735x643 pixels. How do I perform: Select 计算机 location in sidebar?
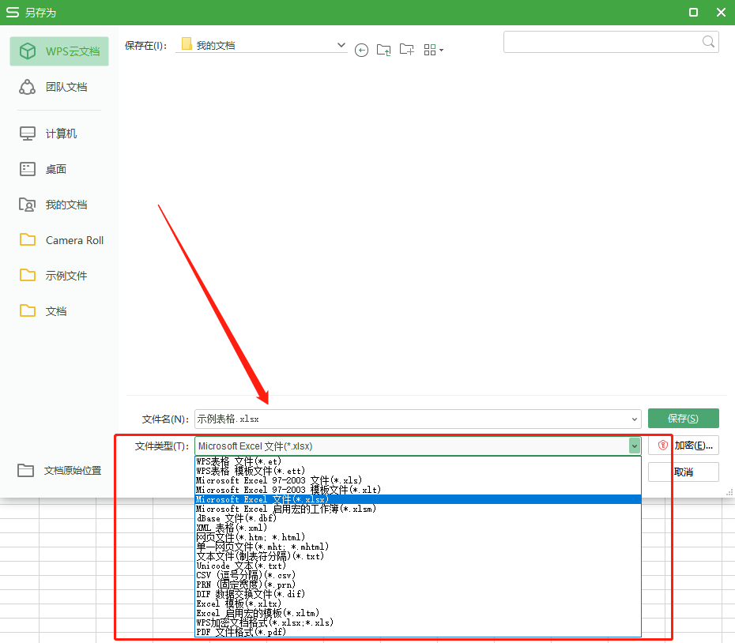(59, 133)
